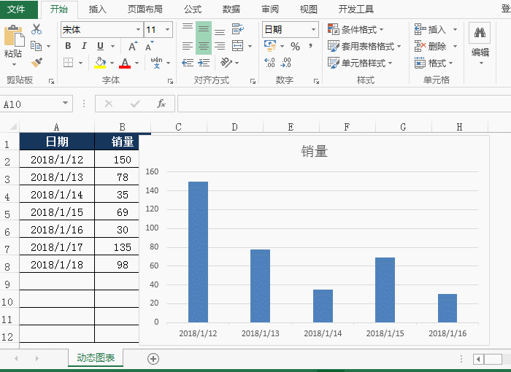Switch to the 开发工具 tab
Viewport: 511px width, 372px height.
pos(356,9)
